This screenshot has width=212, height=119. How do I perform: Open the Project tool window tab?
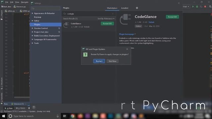[x=2, y=15]
